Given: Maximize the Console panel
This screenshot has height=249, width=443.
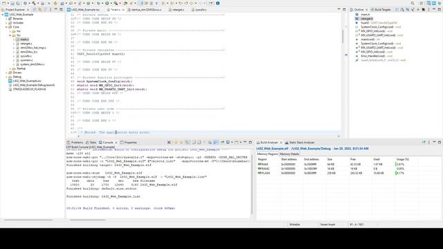Looking at the screenshot, I should pyautogui.click(x=251, y=142).
